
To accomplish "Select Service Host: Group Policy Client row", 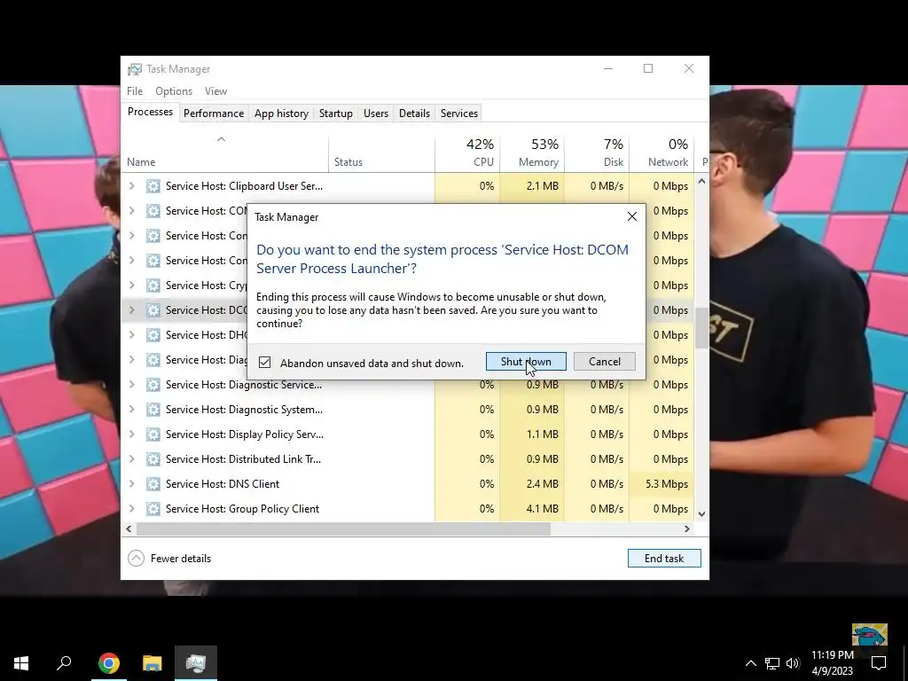I will (408, 508).
